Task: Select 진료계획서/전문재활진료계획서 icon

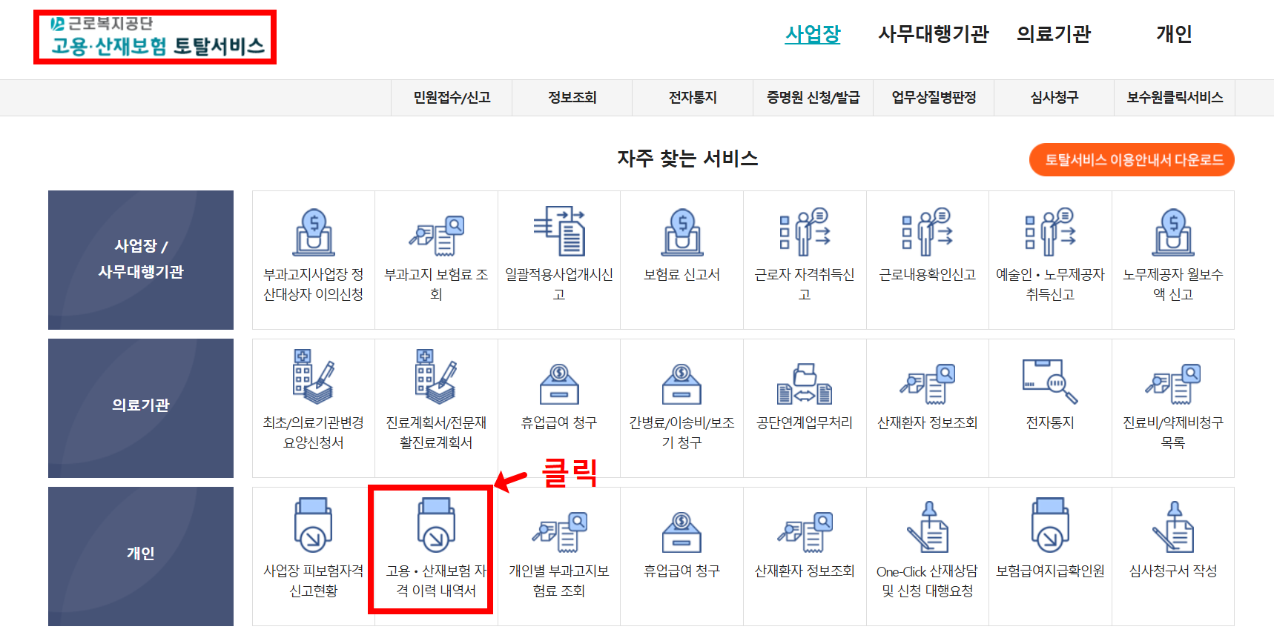Action: point(436,376)
